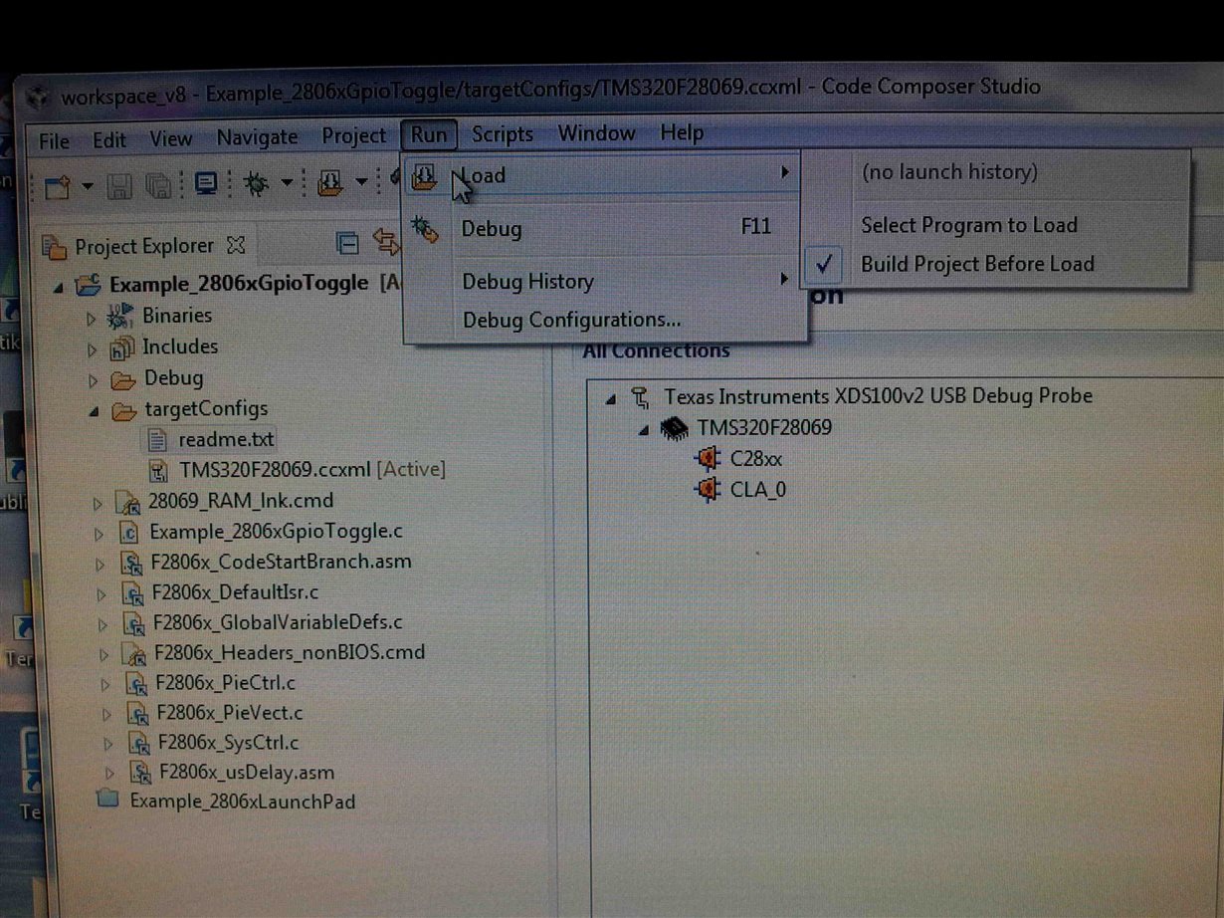Click the Load program toolbar icon
This screenshot has height=918, width=1224.
[x=330, y=182]
